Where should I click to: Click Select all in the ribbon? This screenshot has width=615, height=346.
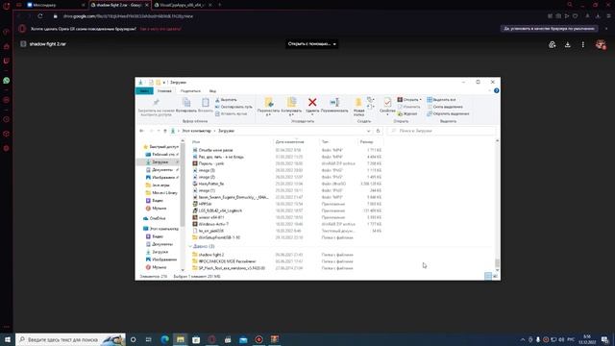441,100
